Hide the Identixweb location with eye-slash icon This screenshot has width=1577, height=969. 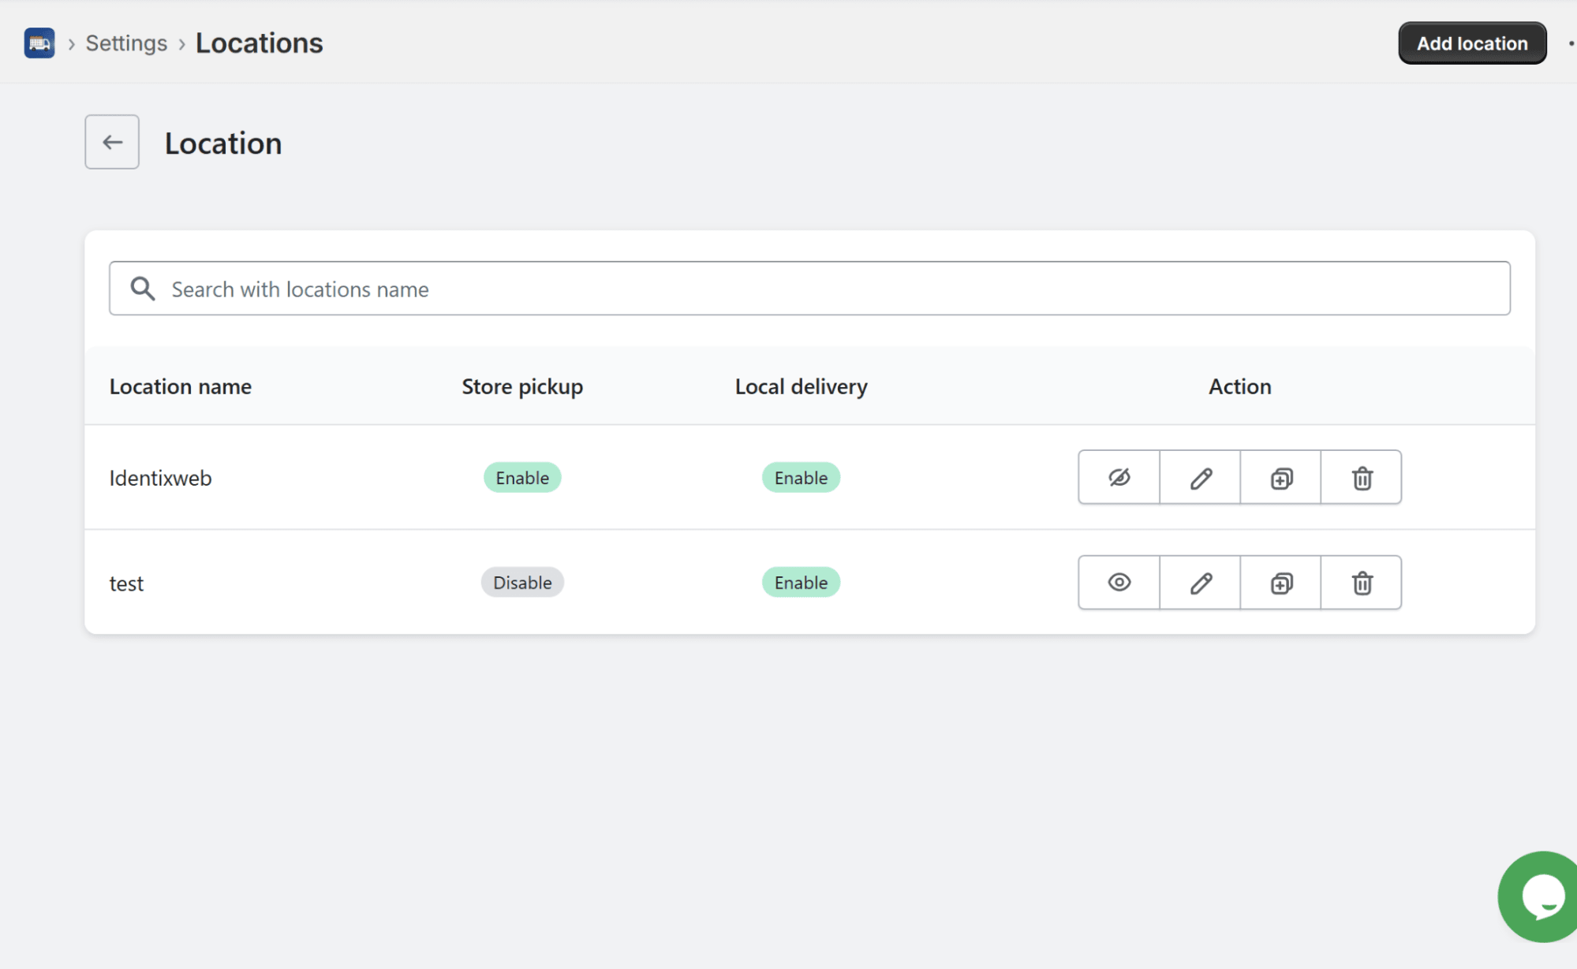pos(1119,478)
